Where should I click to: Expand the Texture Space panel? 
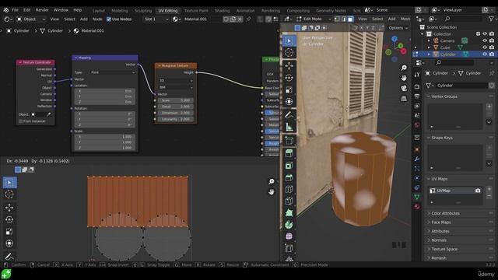click(x=444, y=249)
